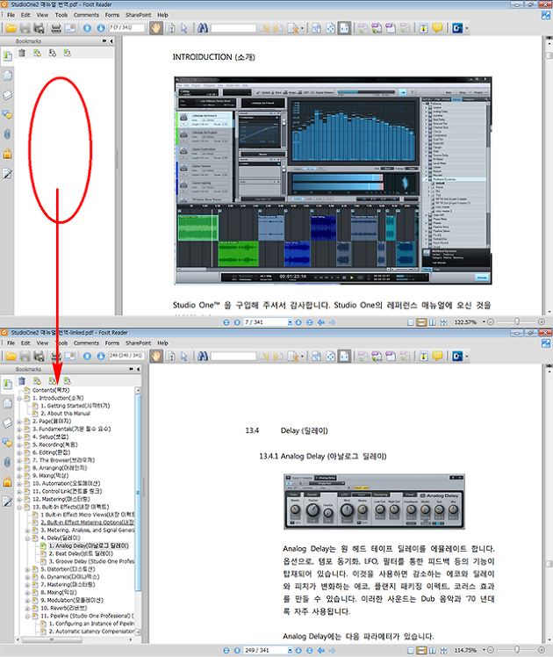Open the SharePoint menu in the top window
The height and width of the screenshot is (657, 553).
coord(138,15)
